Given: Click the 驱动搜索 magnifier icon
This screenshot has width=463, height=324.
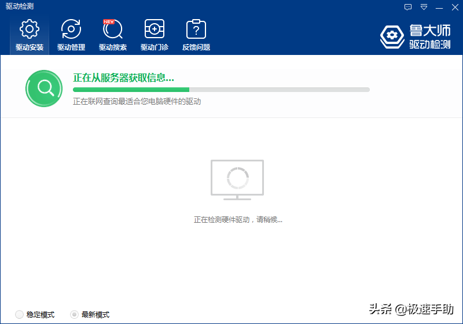Looking at the screenshot, I should [113, 29].
